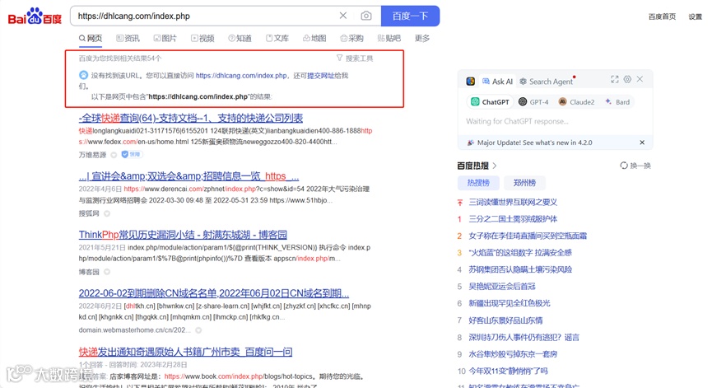712x388 pixels.
Task: Select the ChatGPT model
Action: coord(490,102)
